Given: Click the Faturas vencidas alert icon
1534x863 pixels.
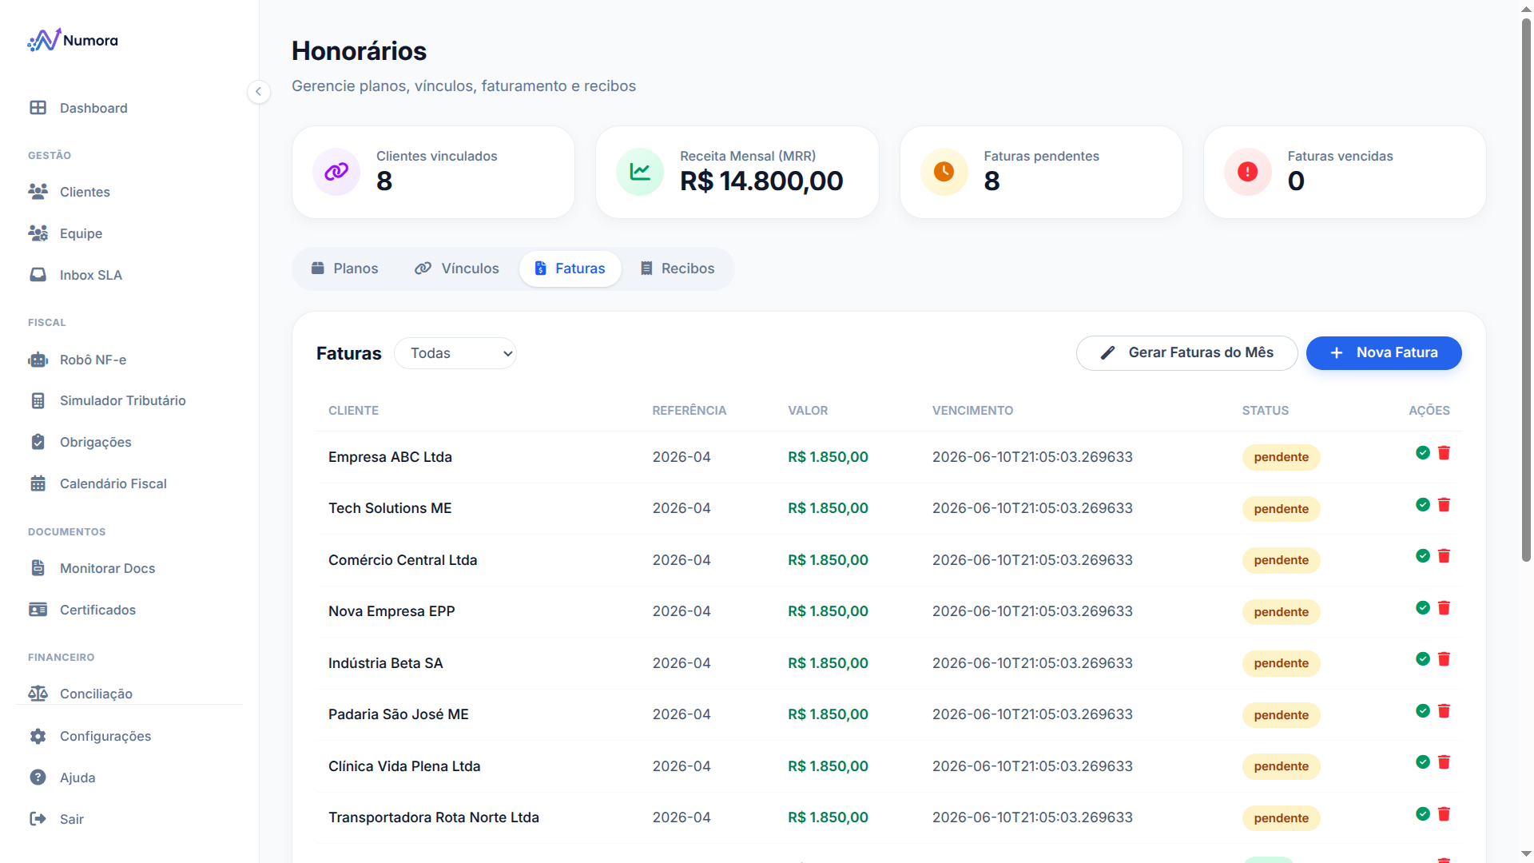Looking at the screenshot, I should 1247,172.
